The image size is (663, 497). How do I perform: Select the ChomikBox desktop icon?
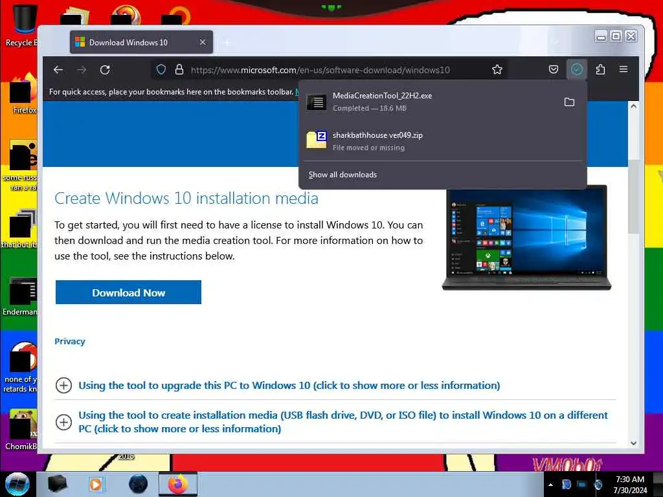click(x=21, y=429)
